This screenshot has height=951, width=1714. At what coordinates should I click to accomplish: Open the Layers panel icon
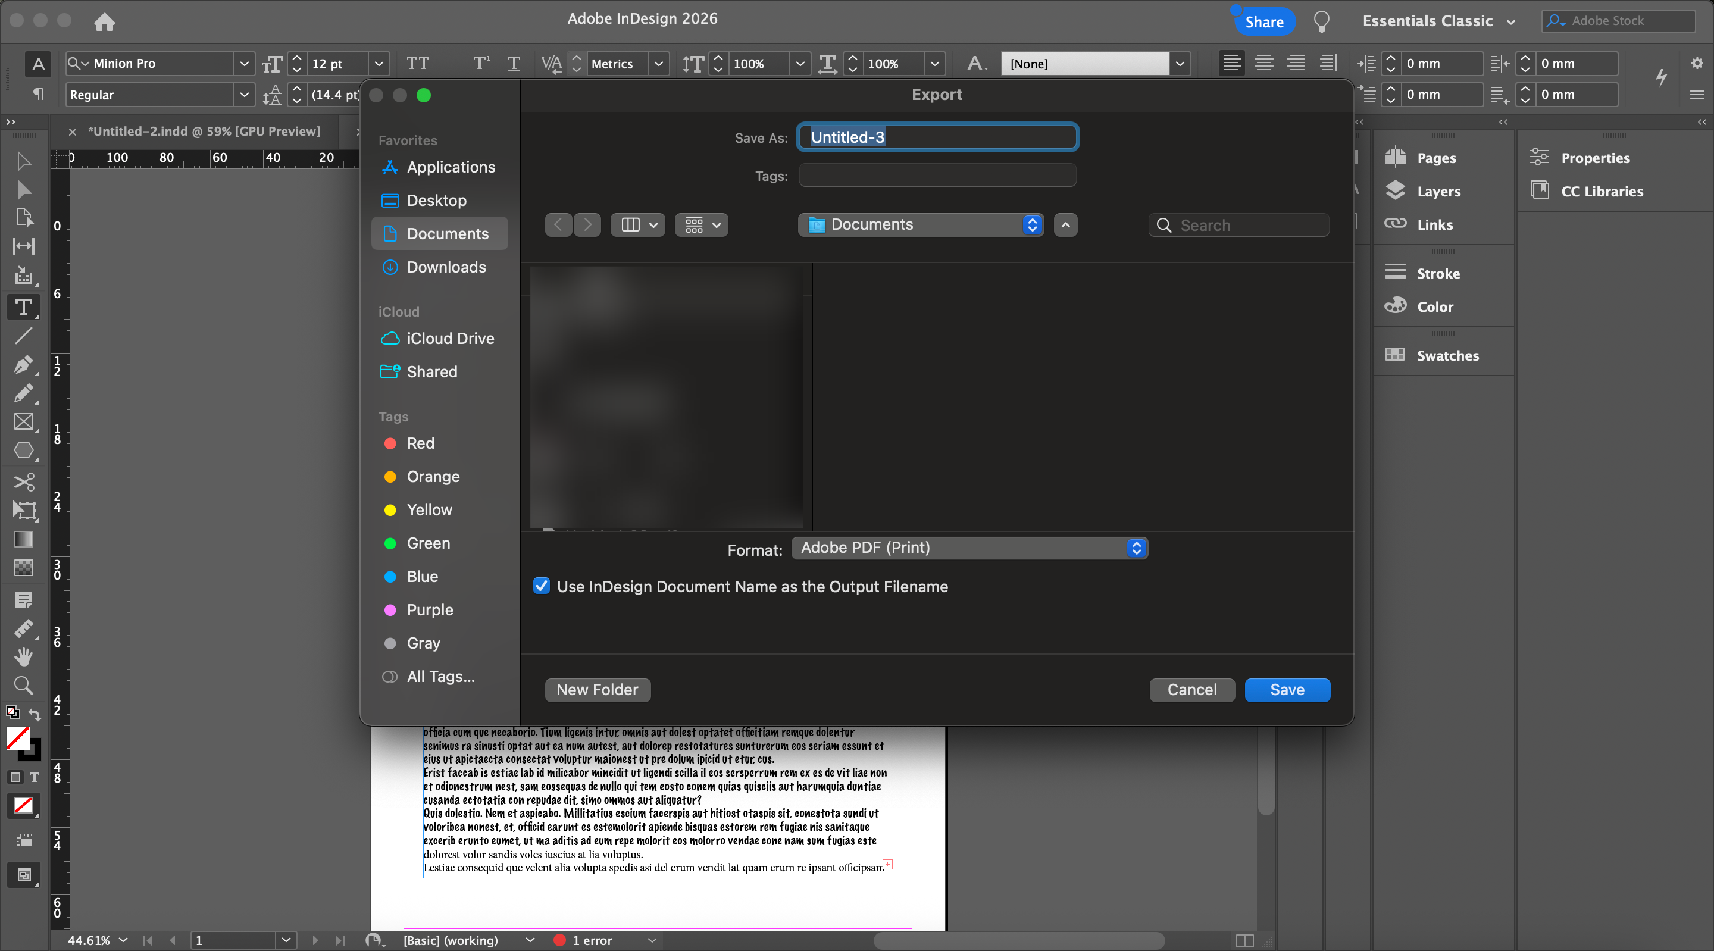[x=1395, y=191]
